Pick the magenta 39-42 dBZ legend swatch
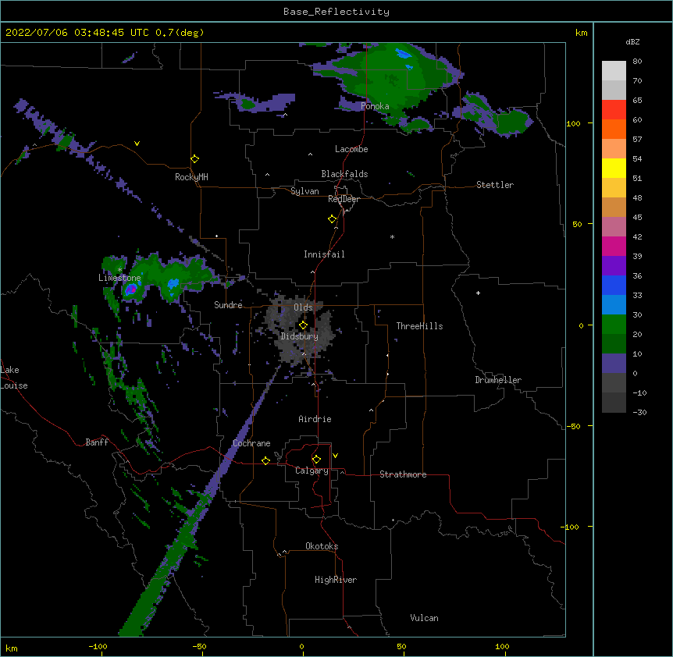The width and height of the screenshot is (673, 657). click(x=614, y=246)
